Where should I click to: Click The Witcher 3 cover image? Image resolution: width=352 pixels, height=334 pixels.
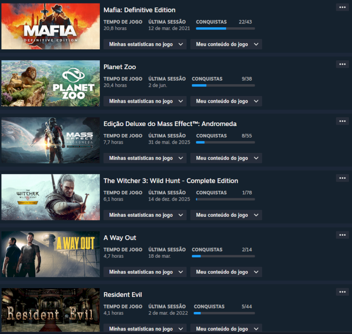click(51, 197)
